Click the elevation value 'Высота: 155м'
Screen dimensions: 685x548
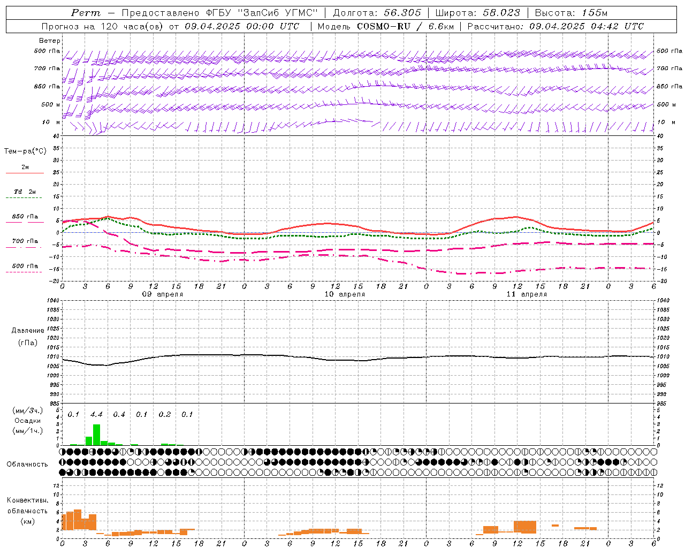(x=571, y=13)
